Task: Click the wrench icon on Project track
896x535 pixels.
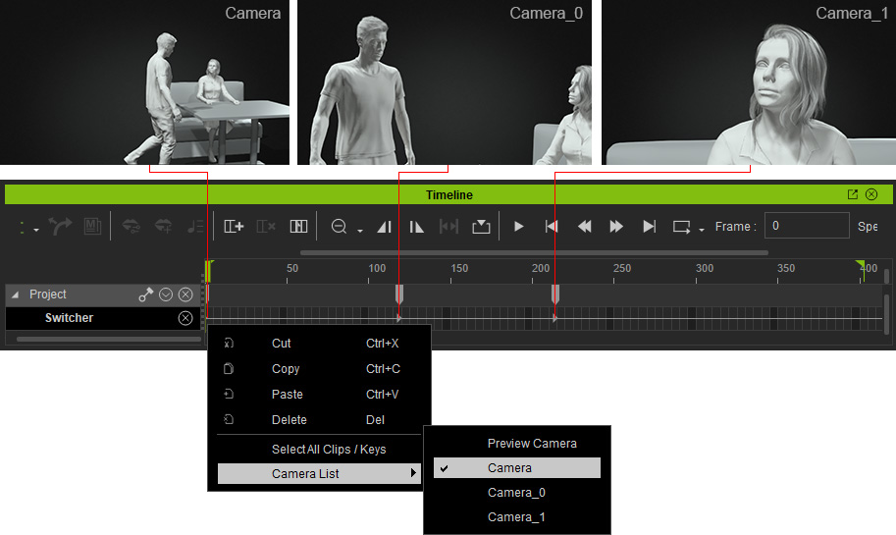Action: [145, 294]
